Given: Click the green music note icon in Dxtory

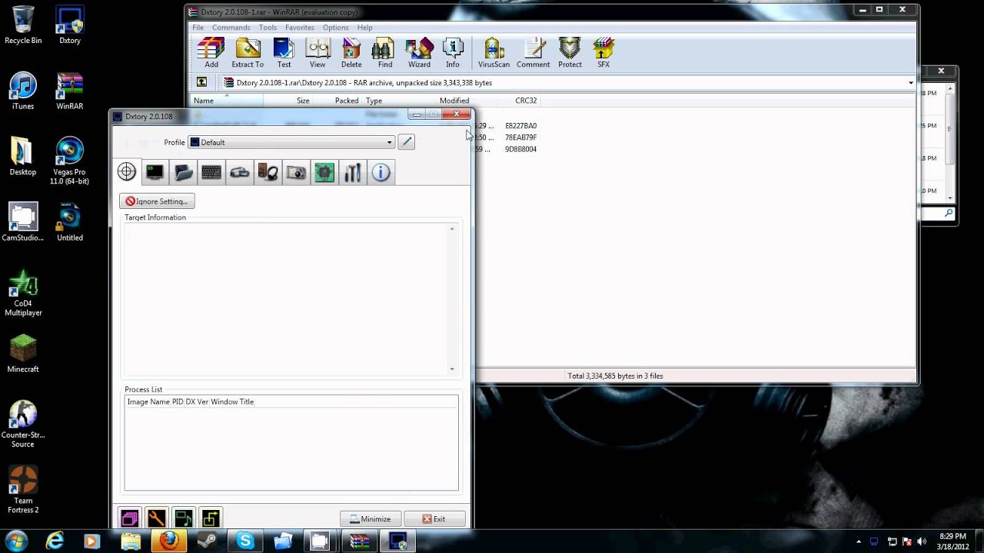Looking at the screenshot, I should tap(183, 518).
